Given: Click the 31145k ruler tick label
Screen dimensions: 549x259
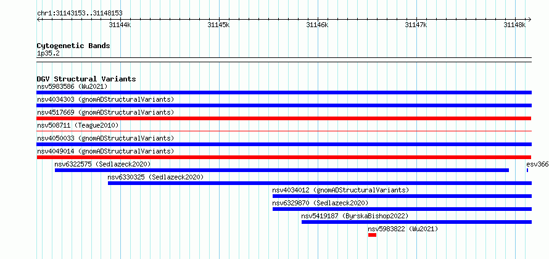Looking at the screenshot, I should click(x=218, y=25).
